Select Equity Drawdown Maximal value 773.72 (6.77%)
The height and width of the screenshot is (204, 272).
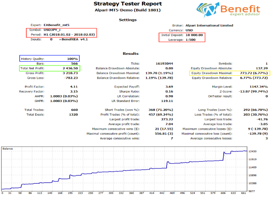click(x=254, y=73)
